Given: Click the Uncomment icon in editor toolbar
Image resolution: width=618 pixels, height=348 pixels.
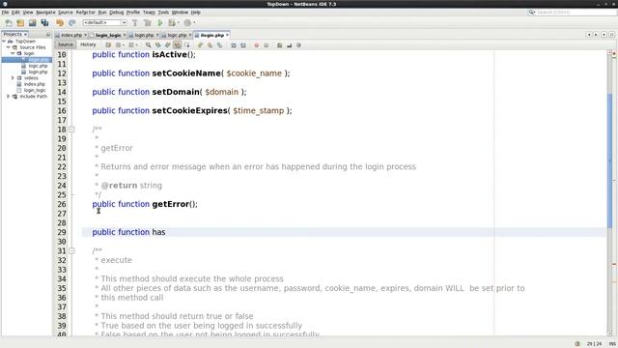Looking at the screenshot, I should 290,45.
